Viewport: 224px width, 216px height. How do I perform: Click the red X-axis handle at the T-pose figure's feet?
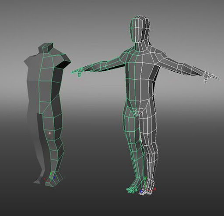pos(155,189)
